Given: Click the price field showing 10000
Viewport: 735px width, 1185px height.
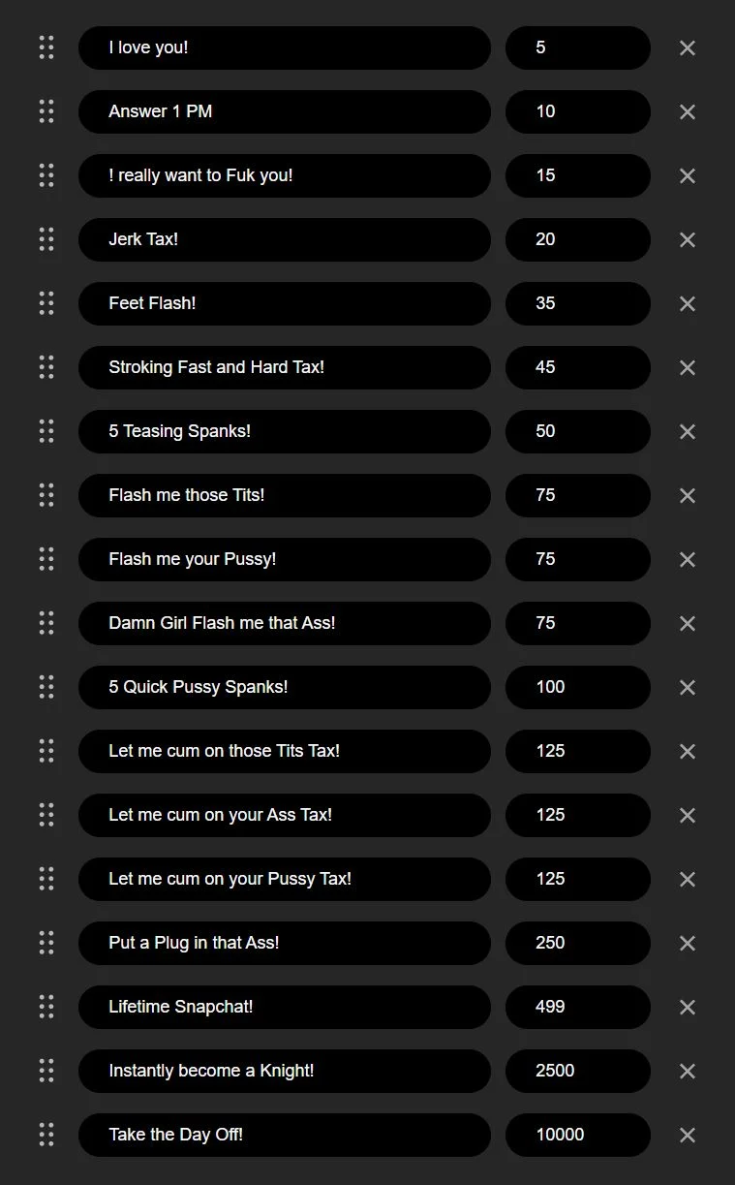Looking at the screenshot, I should [577, 1135].
